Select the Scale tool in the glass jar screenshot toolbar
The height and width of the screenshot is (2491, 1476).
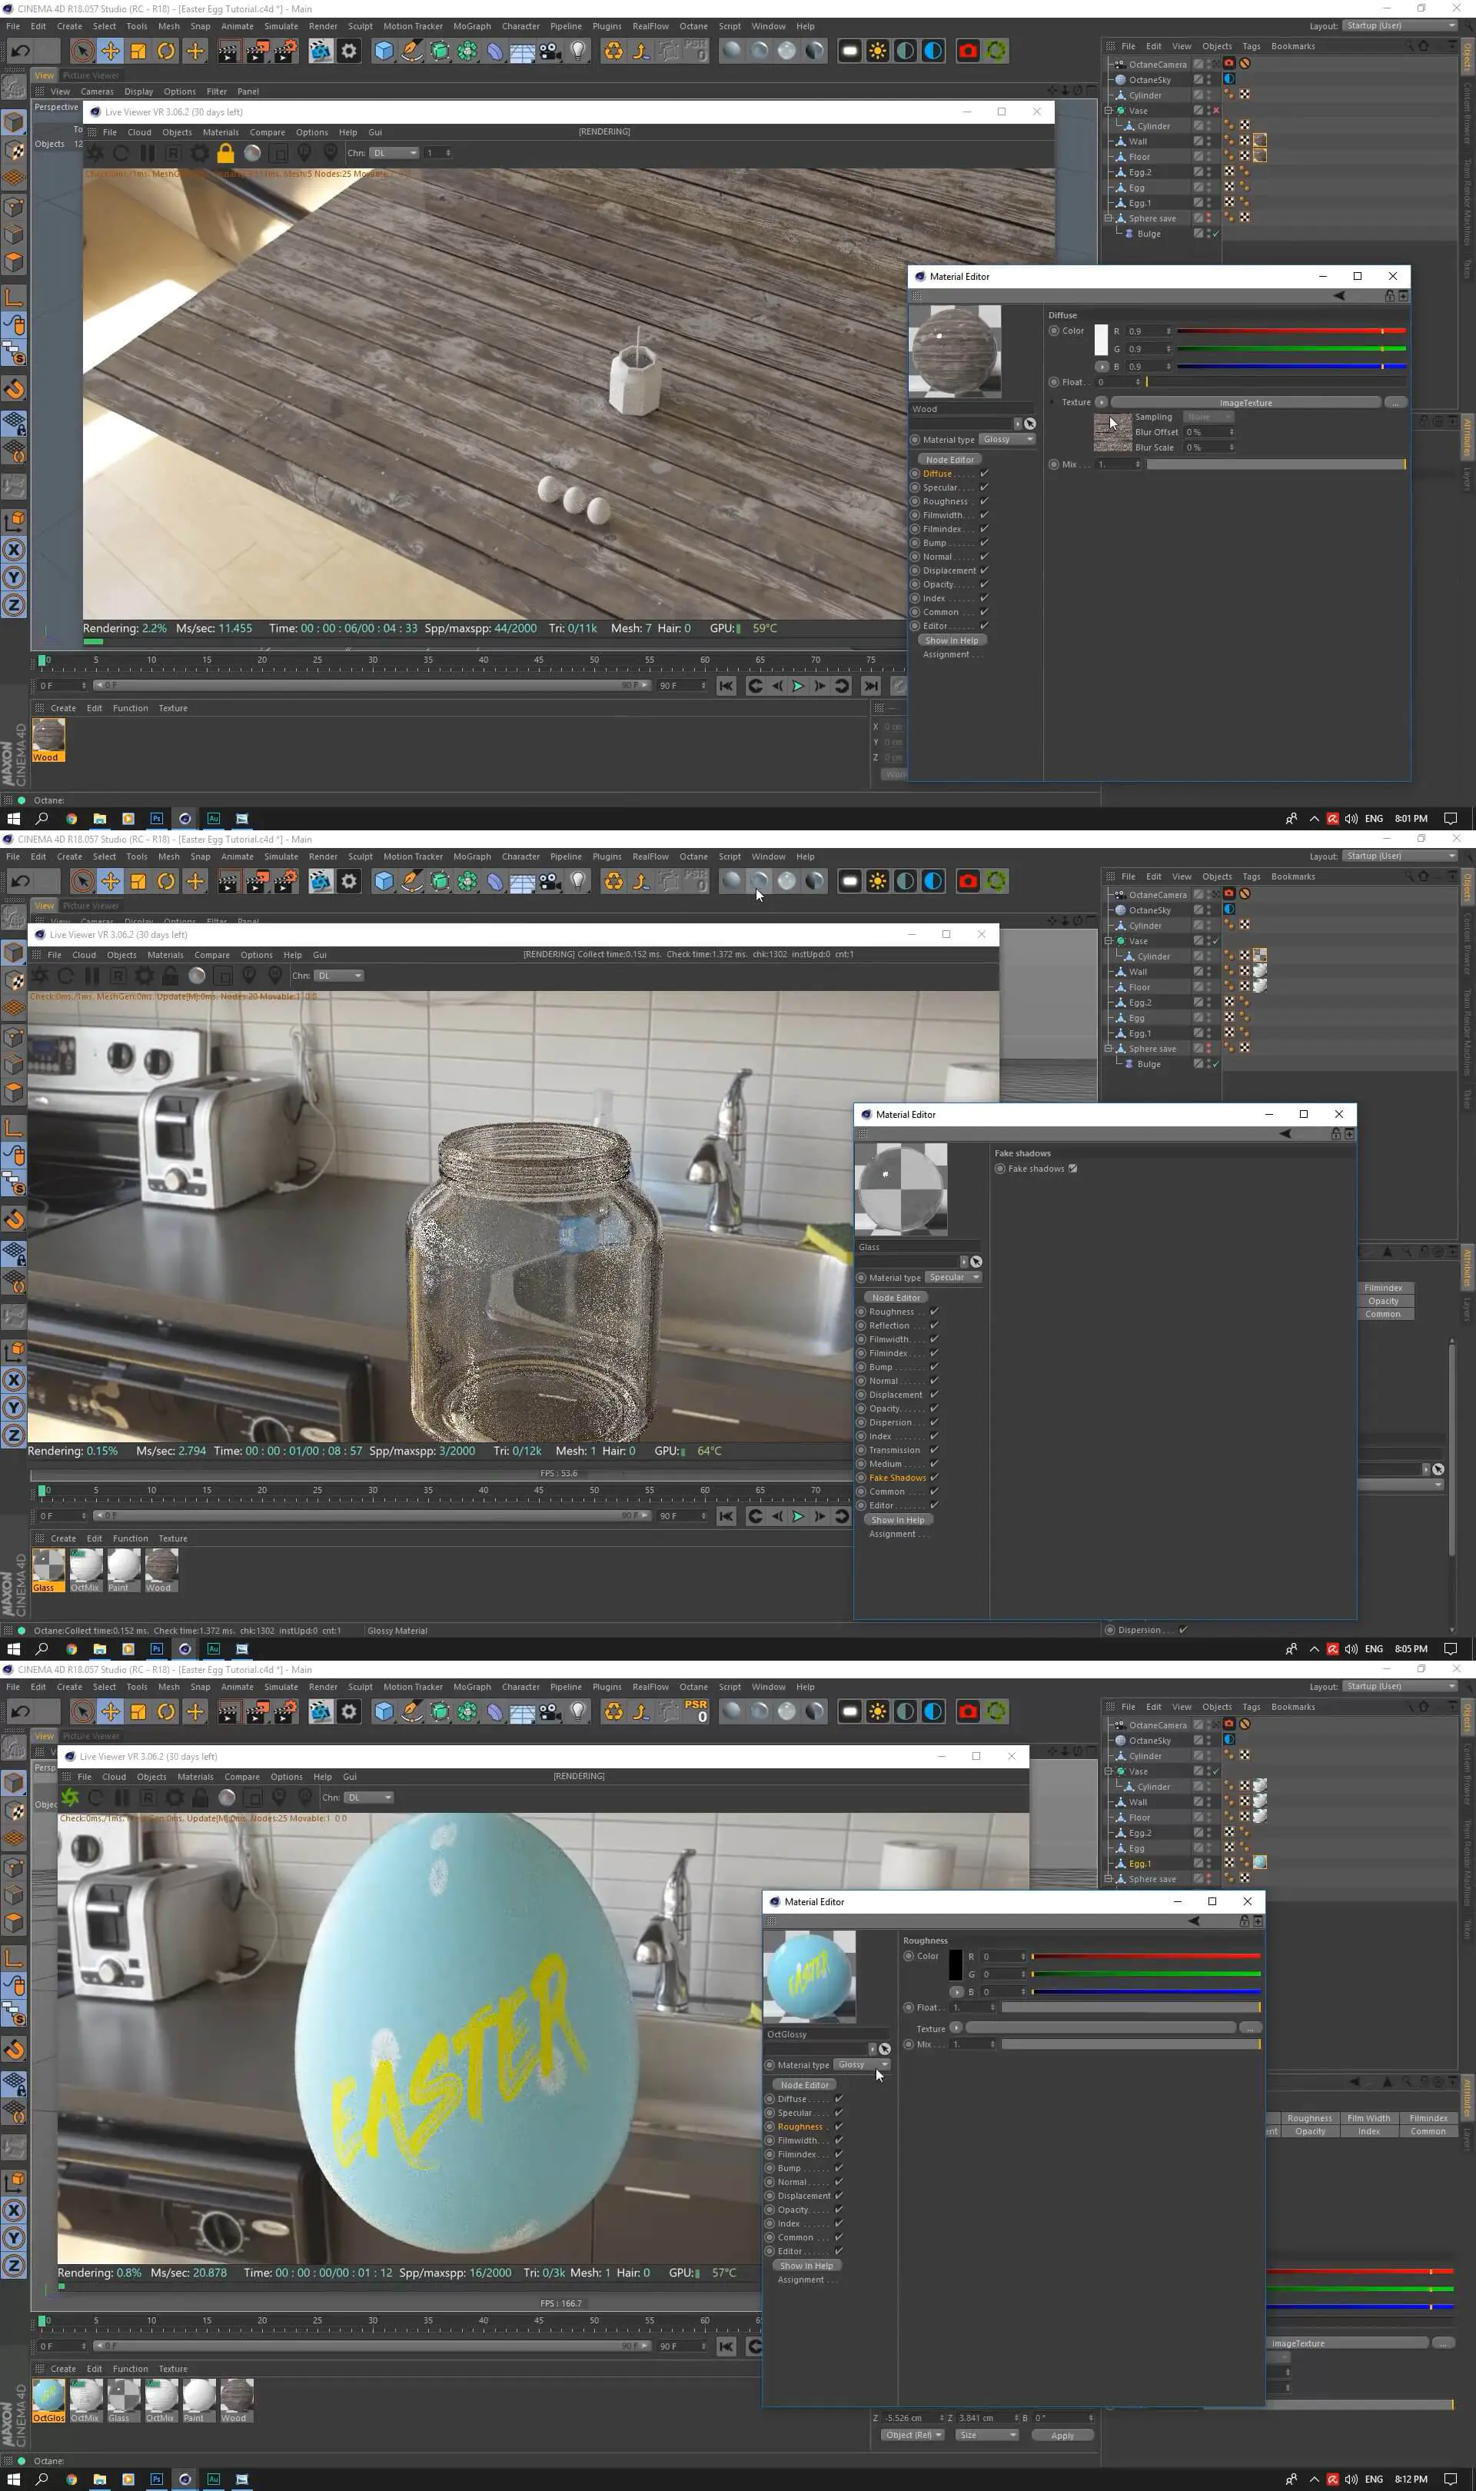tap(138, 881)
